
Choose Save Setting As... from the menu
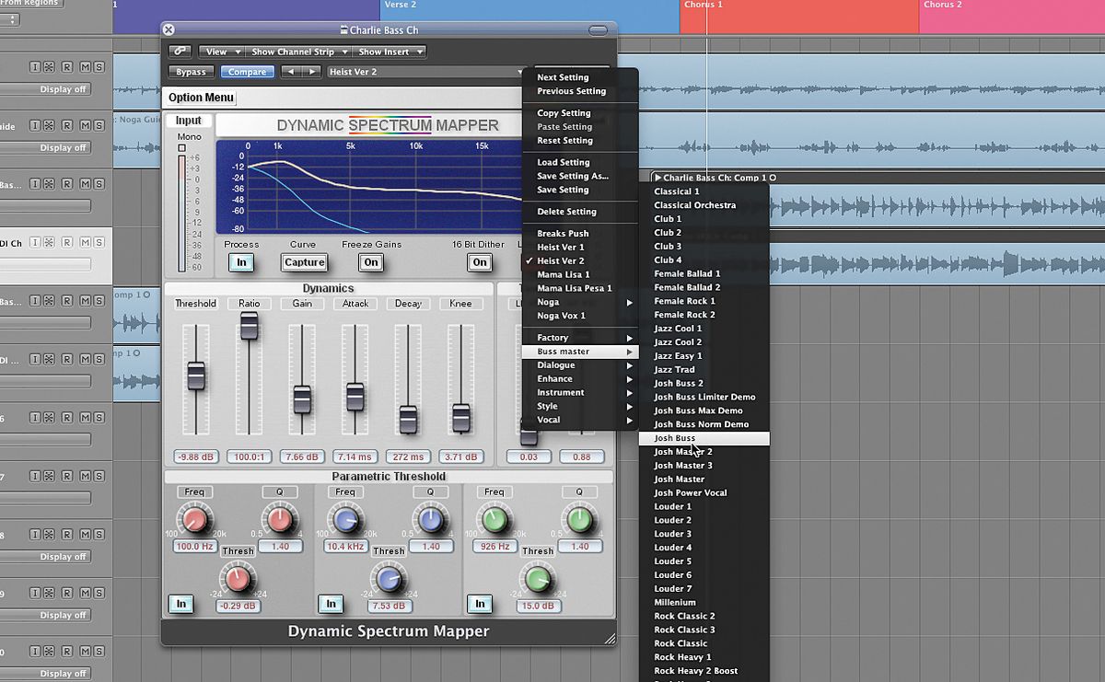[573, 176]
